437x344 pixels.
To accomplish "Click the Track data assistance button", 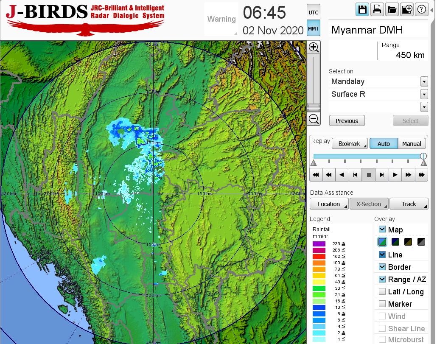I will point(409,204).
